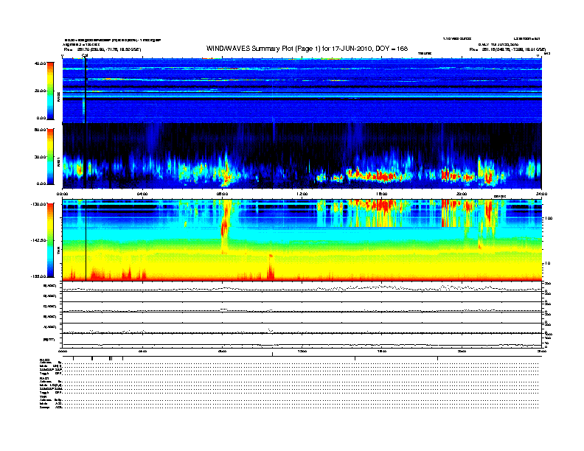Click the 16:00 label under RAD1 spectrogram
Screen dimensions: 584x451
tap(382, 194)
